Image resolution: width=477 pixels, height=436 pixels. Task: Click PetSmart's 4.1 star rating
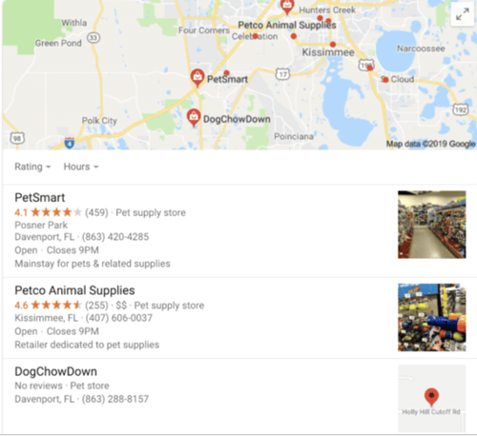(48, 212)
